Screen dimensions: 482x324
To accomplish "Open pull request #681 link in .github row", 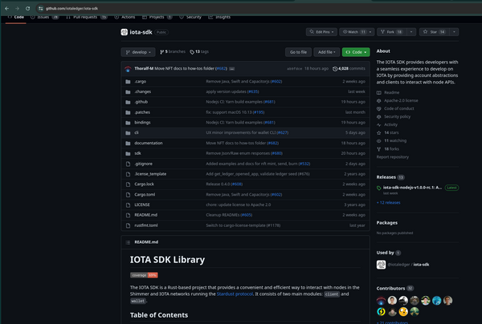I will (269, 102).
